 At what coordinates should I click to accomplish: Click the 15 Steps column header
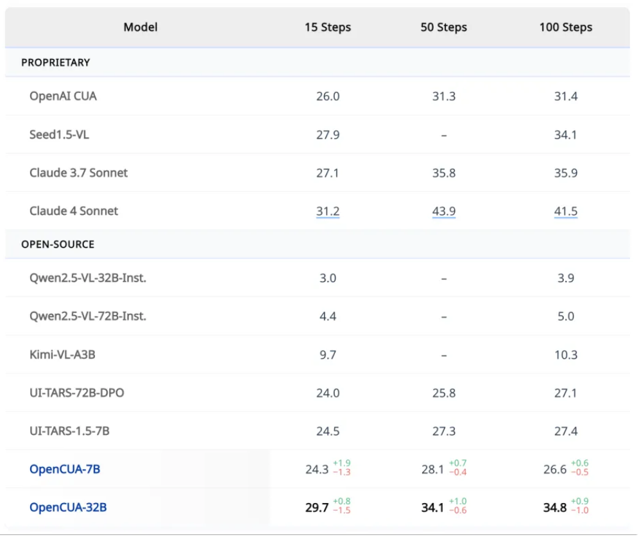pos(328,27)
